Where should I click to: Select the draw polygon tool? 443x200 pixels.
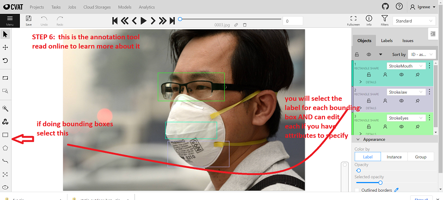coord(6,148)
